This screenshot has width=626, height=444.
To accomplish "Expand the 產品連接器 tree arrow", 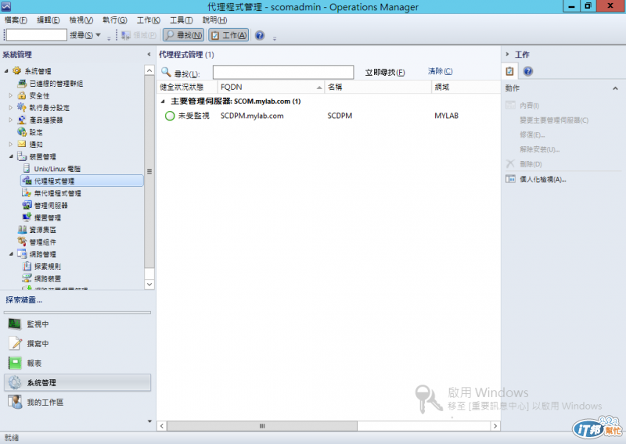I will pyautogui.click(x=11, y=120).
